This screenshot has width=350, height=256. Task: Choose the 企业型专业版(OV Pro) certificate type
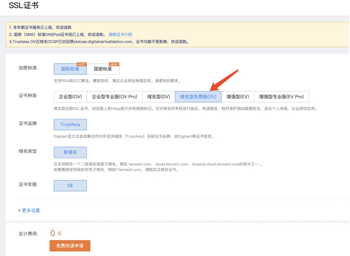(x=114, y=97)
